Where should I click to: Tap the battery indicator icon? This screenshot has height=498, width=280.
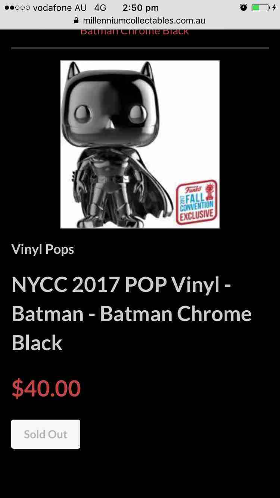pyautogui.click(x=260, y=7)
